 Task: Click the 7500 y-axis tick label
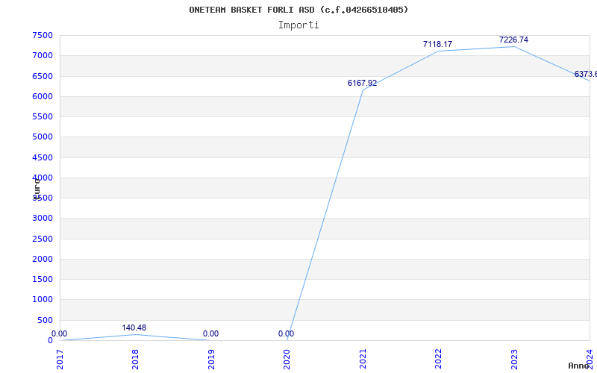(43, 35)
